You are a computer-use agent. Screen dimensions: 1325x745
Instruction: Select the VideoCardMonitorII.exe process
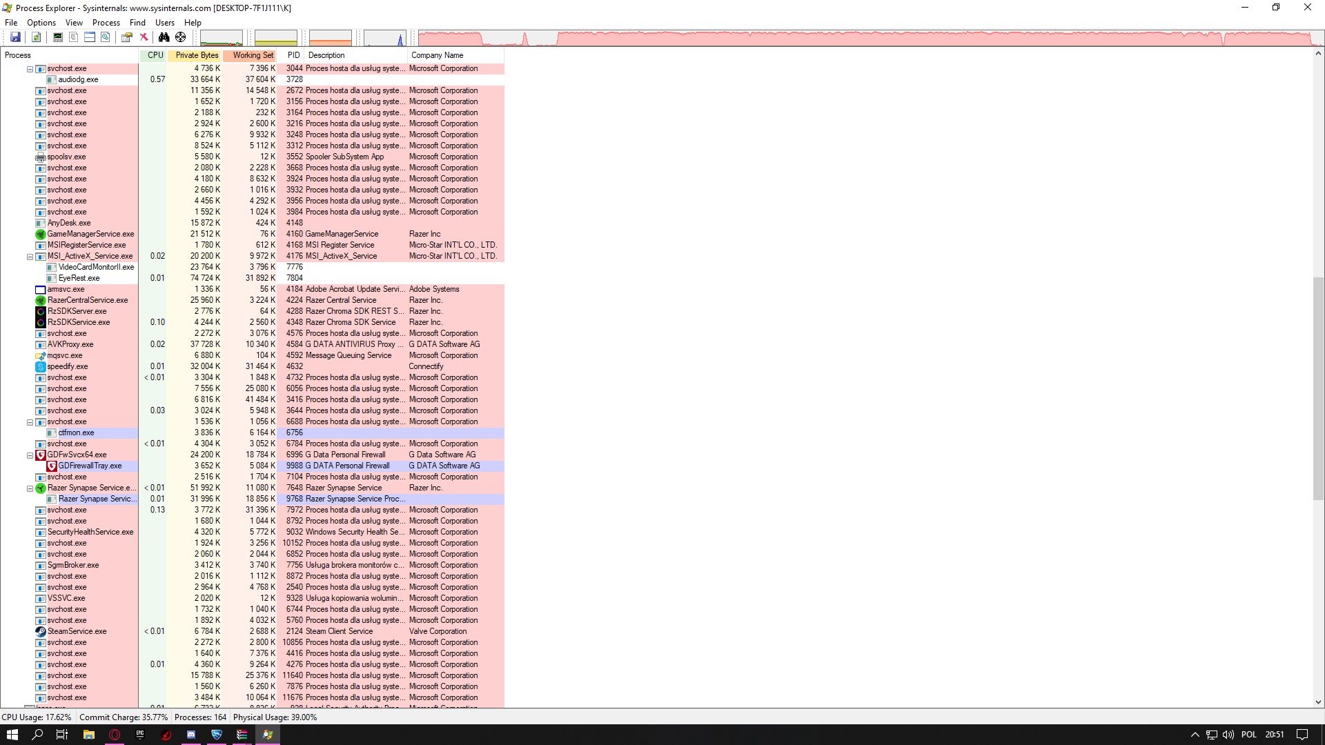[x=96, y=267]
